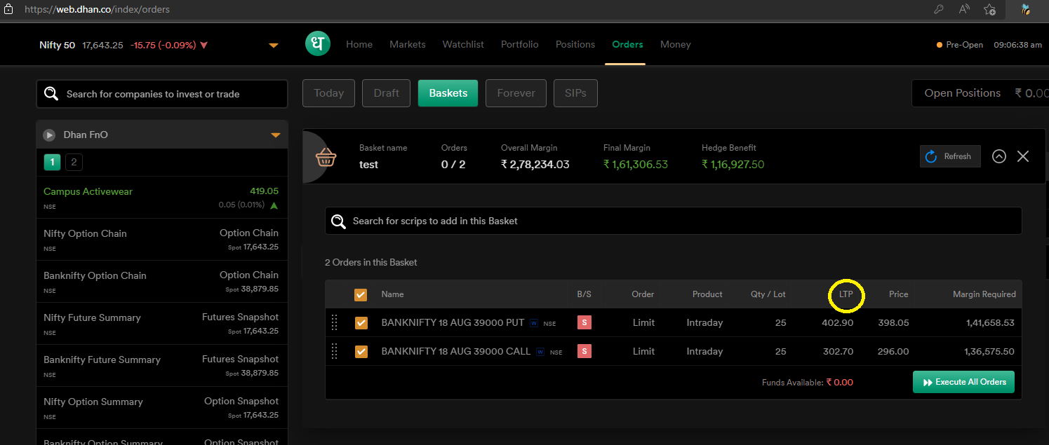Screen dimensions: 1049x445
Task: Click the Price value 398.05
Action: coord(893,322)
